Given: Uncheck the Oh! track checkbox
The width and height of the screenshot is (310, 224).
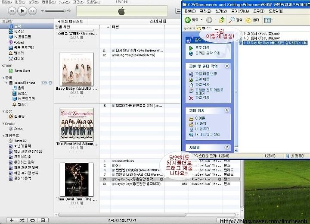Looking at the screenshot, I should [113, 166].
